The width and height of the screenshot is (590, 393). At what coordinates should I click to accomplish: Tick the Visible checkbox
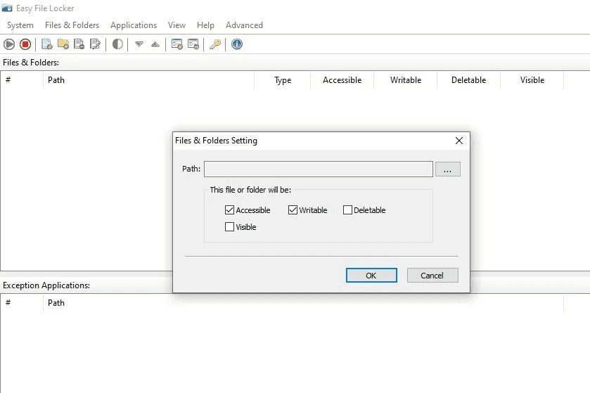(x=230, y=227)
